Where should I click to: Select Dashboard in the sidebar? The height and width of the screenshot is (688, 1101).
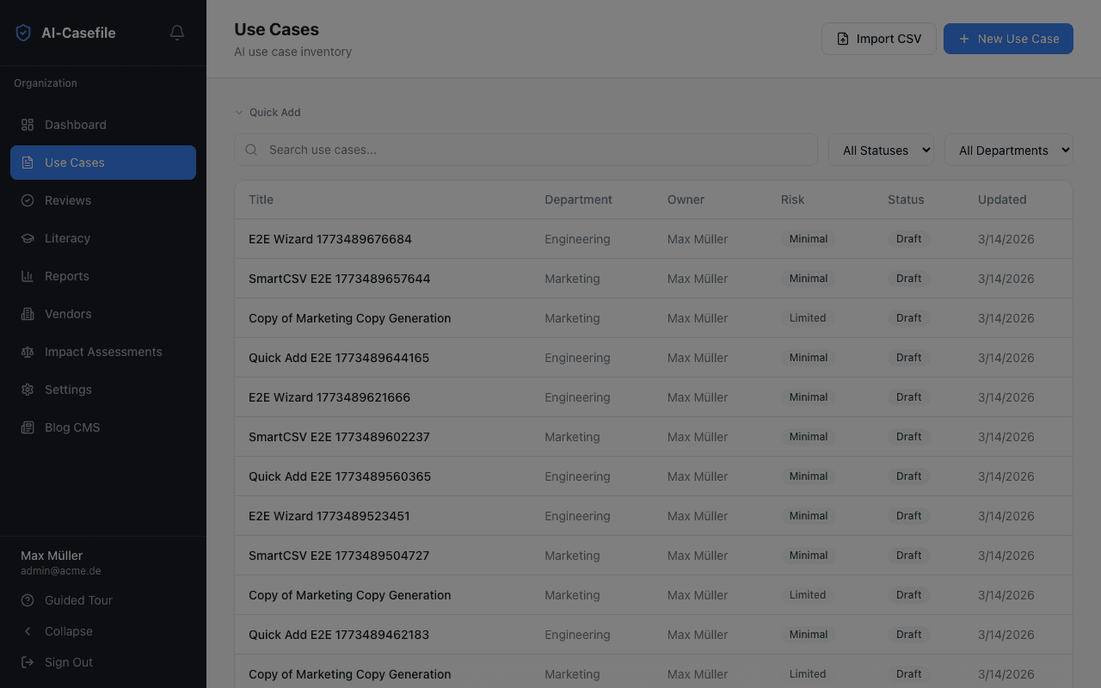pos(27,125)
